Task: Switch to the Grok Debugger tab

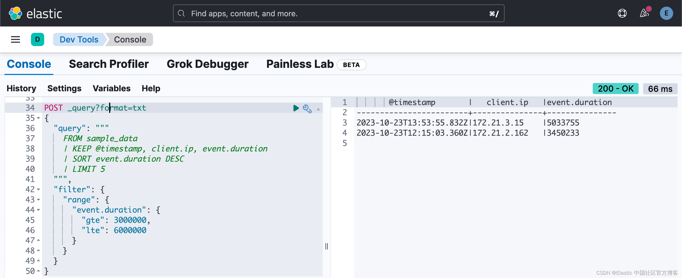Action: click(x=208, y=64)
